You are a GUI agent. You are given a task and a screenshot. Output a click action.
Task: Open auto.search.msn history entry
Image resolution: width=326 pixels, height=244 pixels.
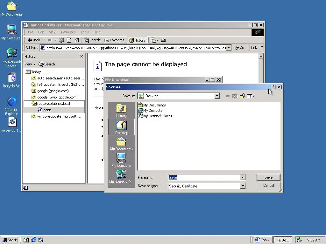tap(58, 78)
